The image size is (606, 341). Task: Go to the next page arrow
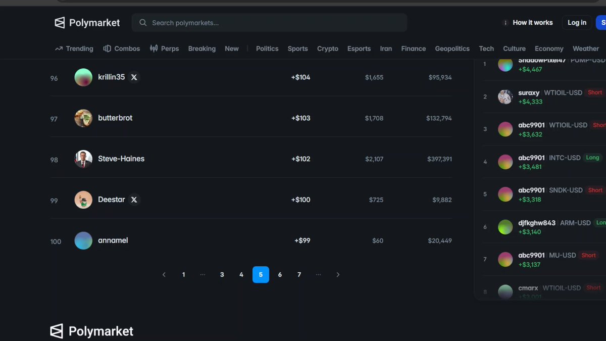tap(338, 275)
